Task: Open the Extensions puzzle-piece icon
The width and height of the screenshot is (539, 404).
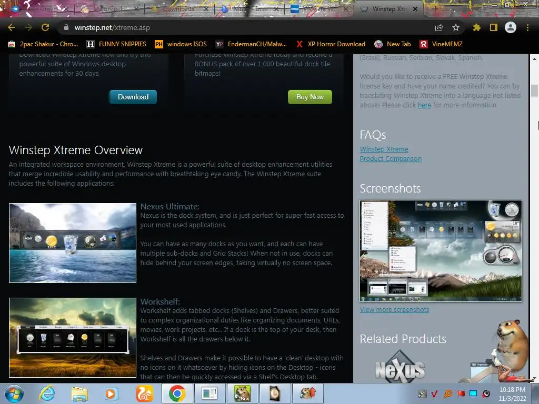Action: (477, 27)
